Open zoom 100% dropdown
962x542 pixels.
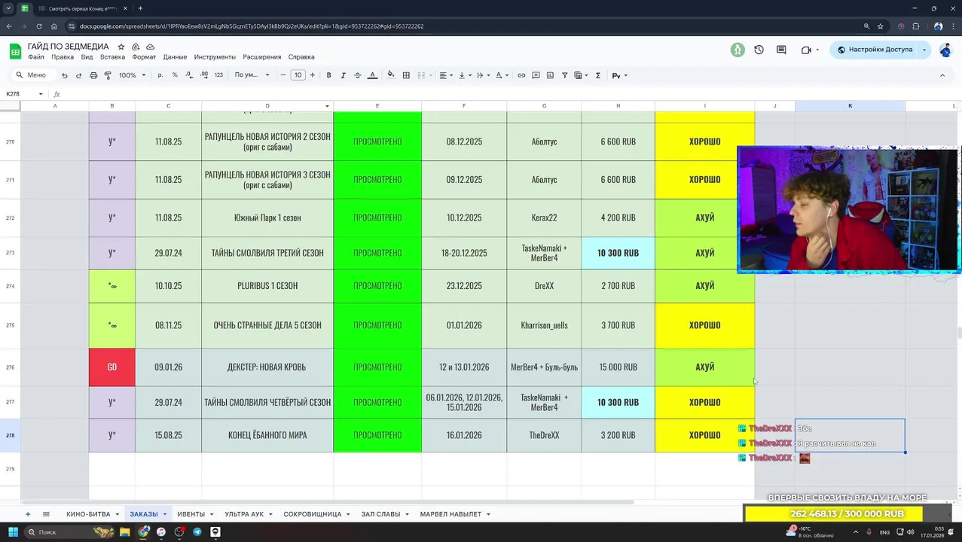pos(132,75)
